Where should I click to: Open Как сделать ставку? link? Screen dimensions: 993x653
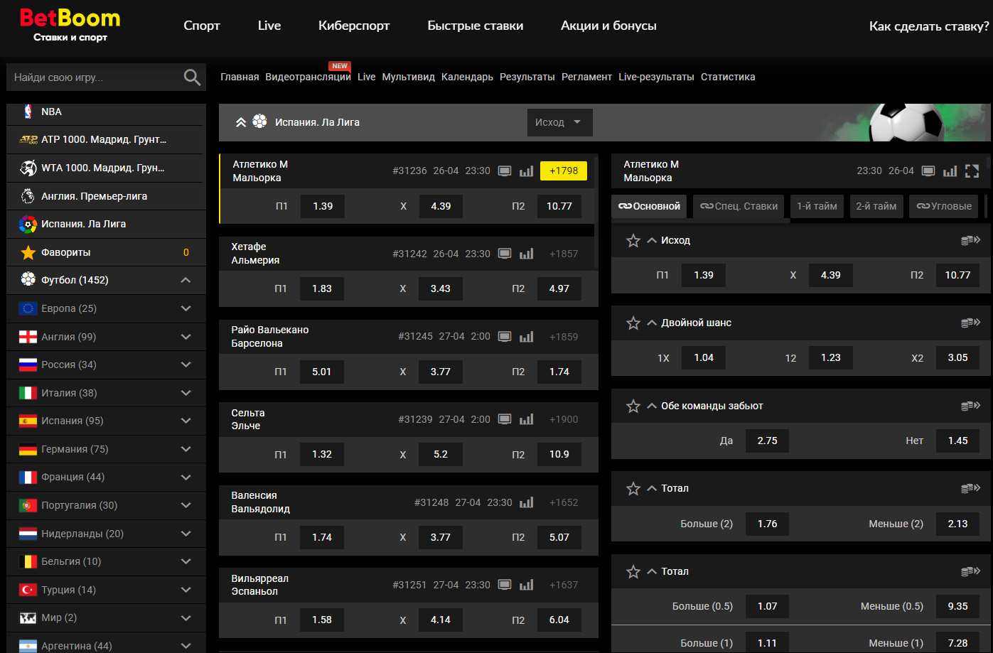(x=928, y=26)
